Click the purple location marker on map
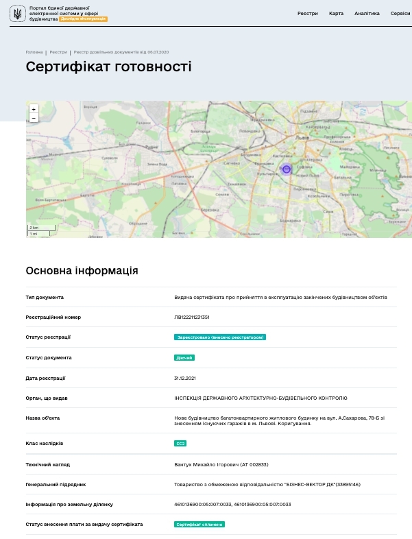The height and width of the screenshot is (539, 412). pyautogui.click(x=287, y=169)
